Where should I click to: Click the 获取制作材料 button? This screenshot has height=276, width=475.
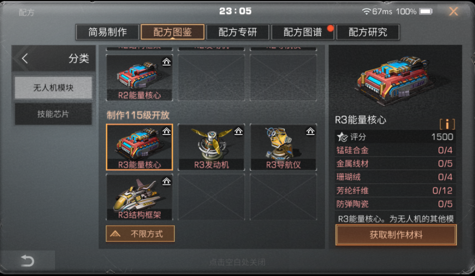click(396, 235)
